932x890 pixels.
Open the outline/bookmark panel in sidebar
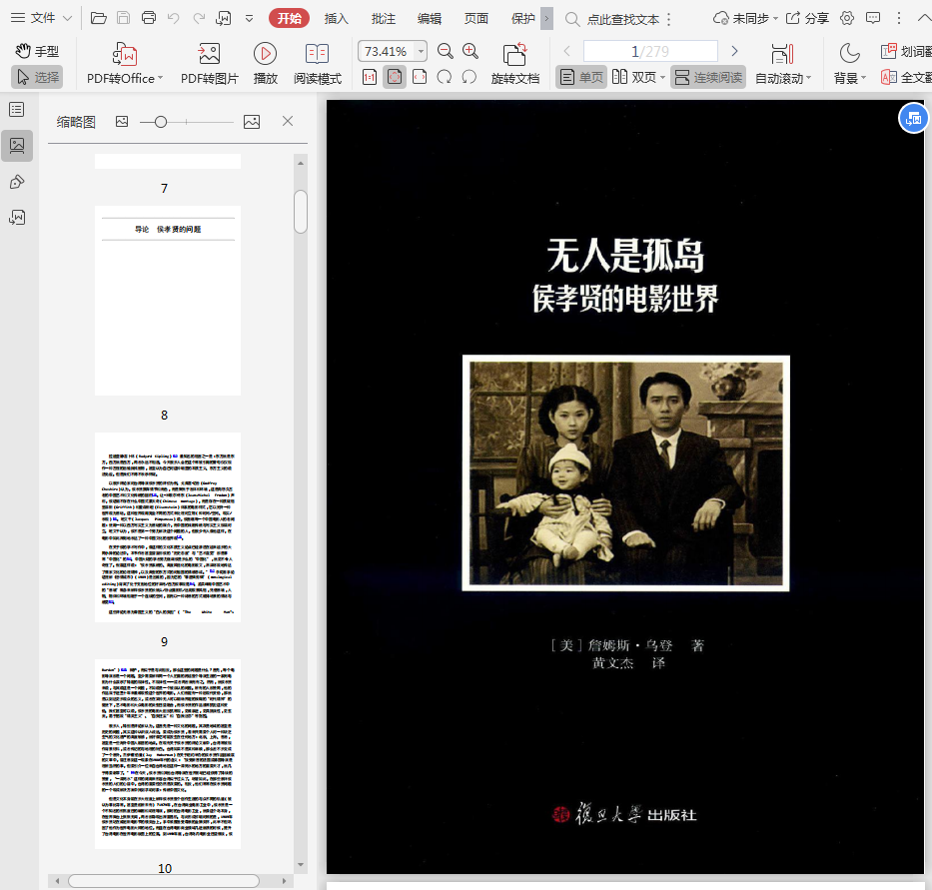click(17, 109)
